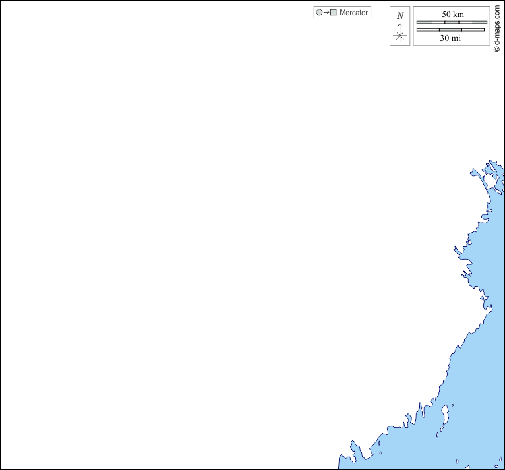Click the 30 mi scale label

click(450, 38)
